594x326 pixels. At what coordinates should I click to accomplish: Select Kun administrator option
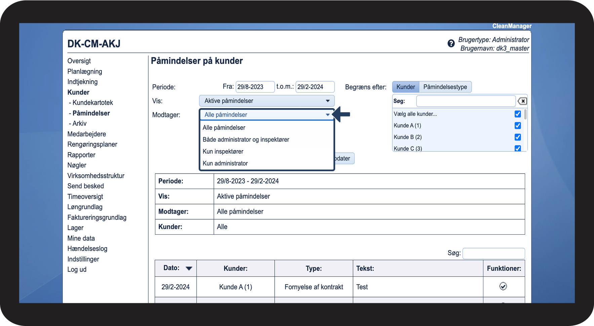tap(225, 164)
